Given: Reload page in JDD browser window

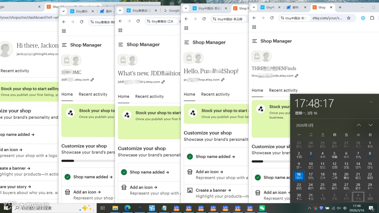Looking at the screenshot, I should point(138,21).
